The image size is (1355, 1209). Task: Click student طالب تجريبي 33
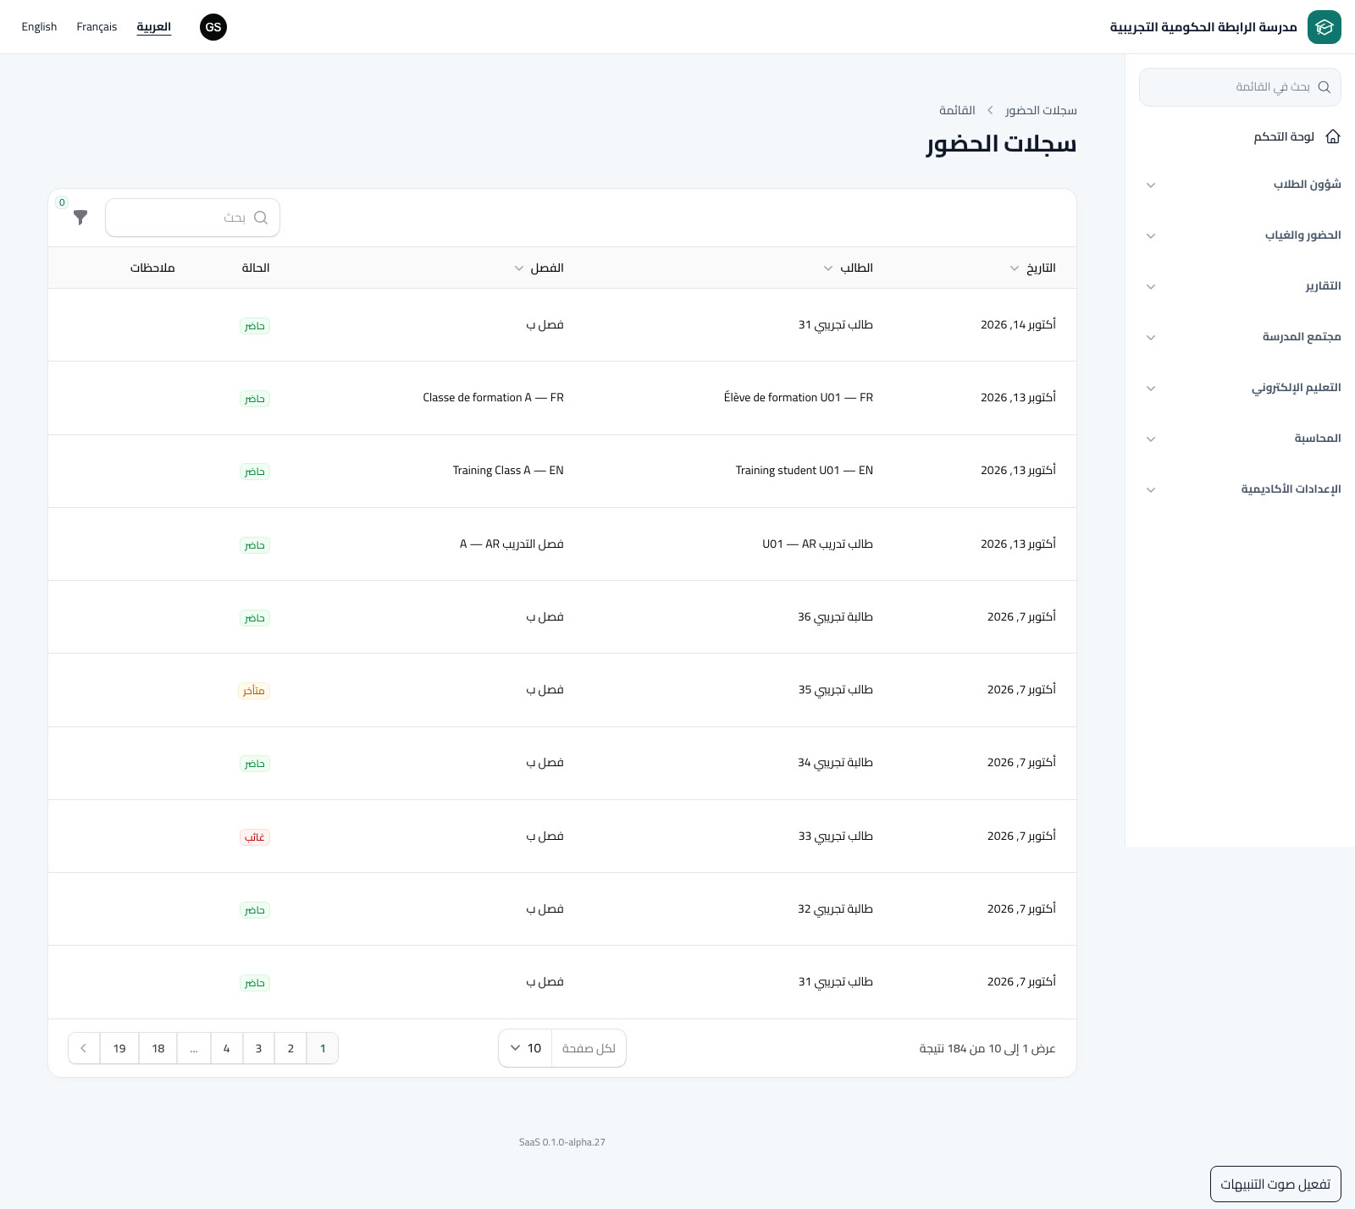pos(835,836)
